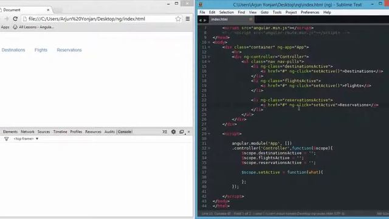Bookmark this page with the star icon
This screenshot has height=219, width=389.
(x=178, y=19)
